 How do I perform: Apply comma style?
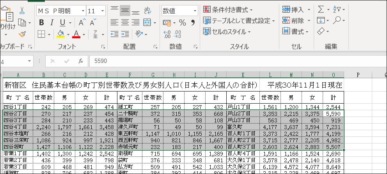(x=193, y=23)
